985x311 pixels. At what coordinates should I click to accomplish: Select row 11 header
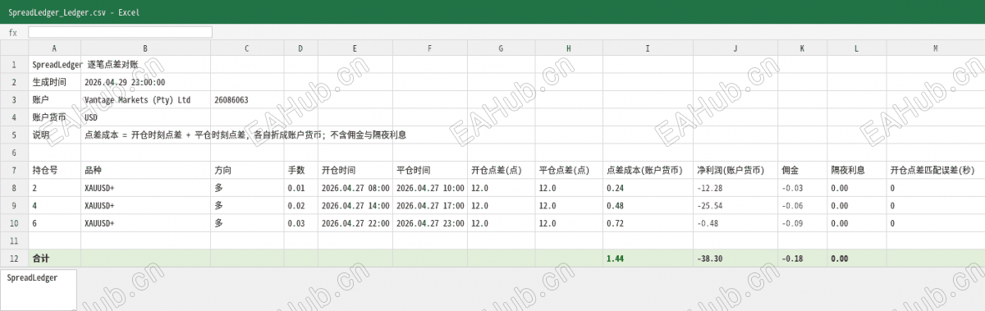pos(14,241)
